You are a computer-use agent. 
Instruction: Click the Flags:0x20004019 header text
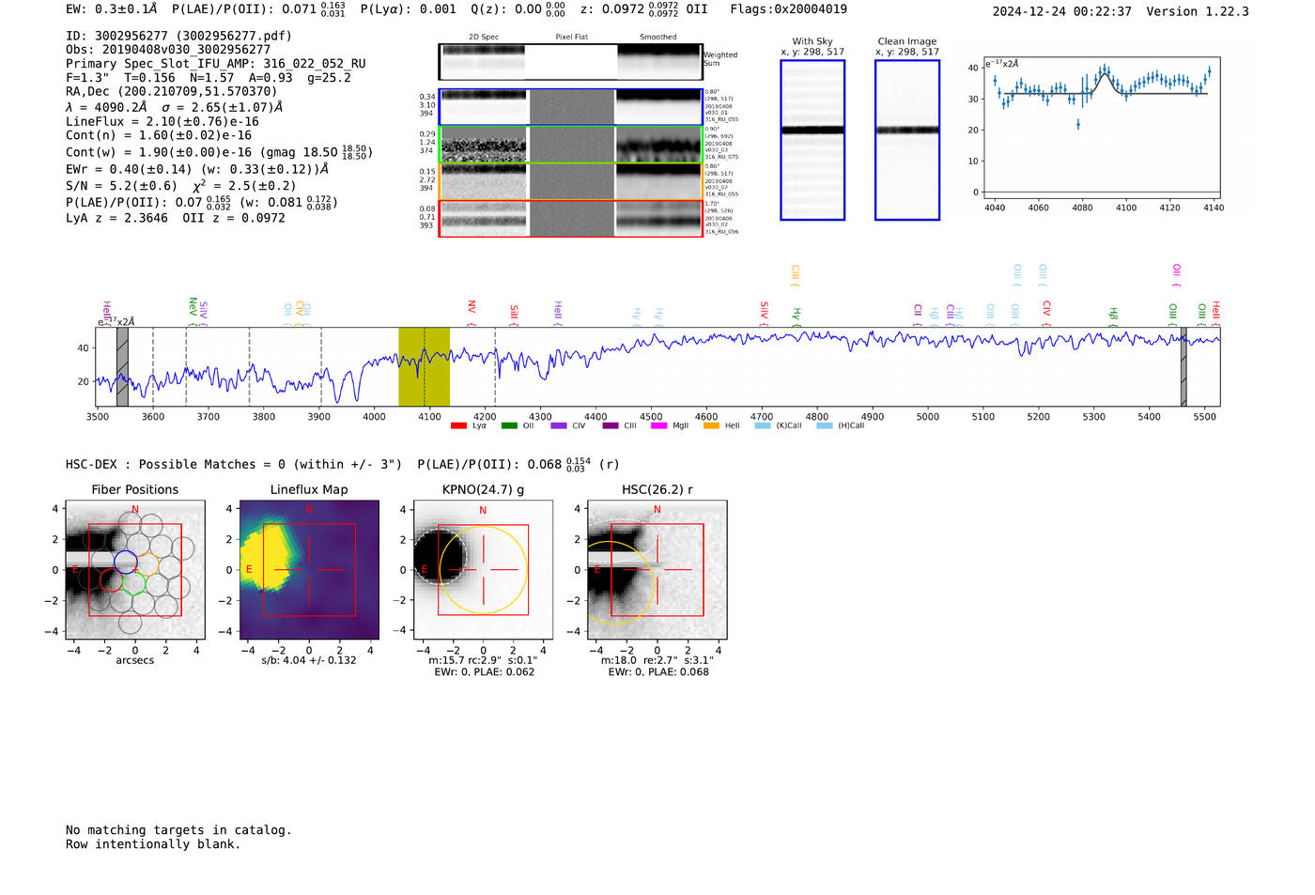coord(788,9)
